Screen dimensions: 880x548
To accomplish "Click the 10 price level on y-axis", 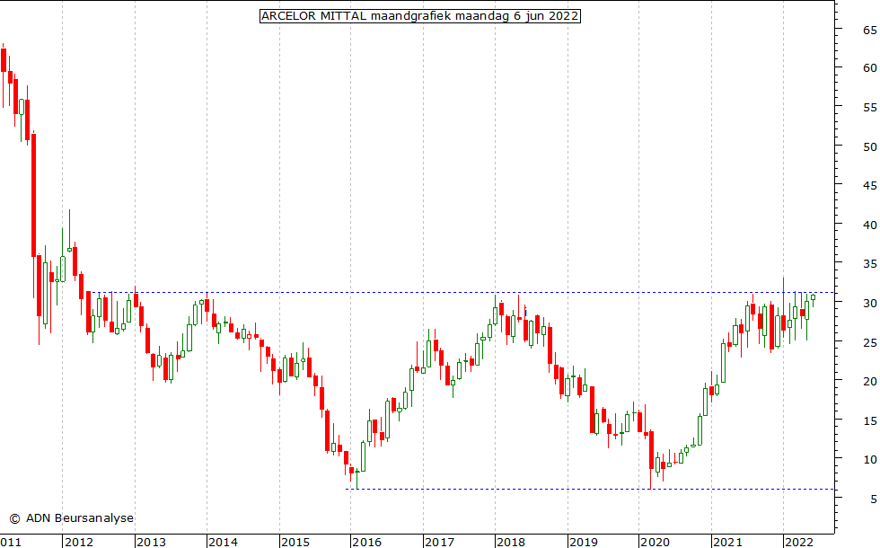I will [870, 459].
